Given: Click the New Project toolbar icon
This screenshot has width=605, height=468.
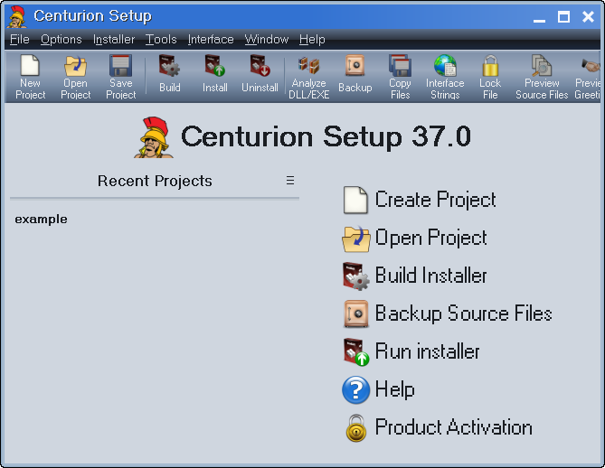Looking at the screenshot, I should (30, 66).
